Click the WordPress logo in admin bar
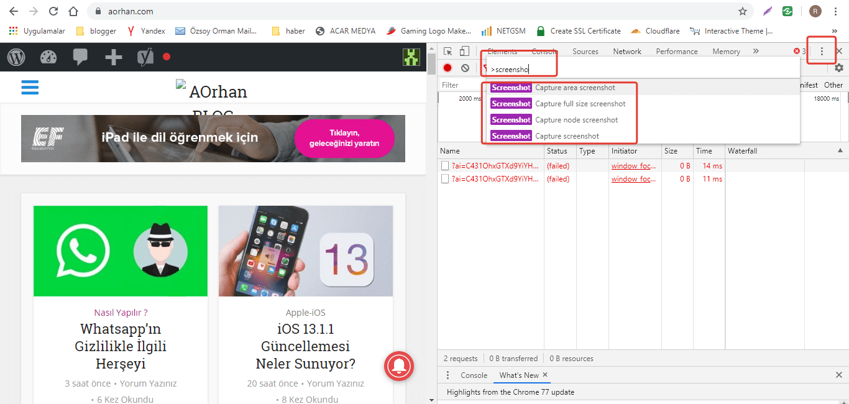 click(x=16, y=57)
